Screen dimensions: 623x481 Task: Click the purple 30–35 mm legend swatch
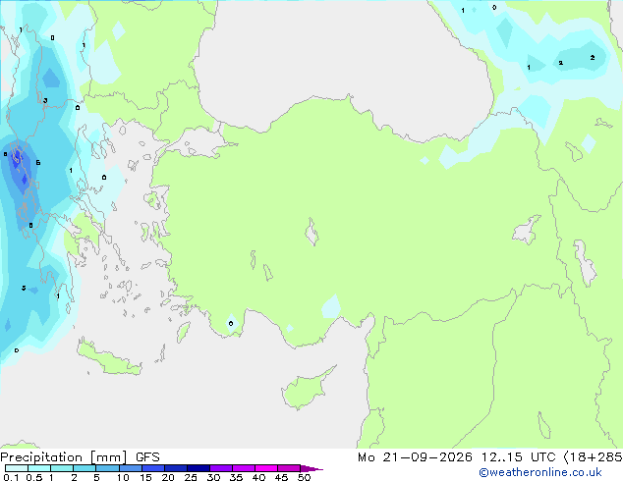pos(221,468)
